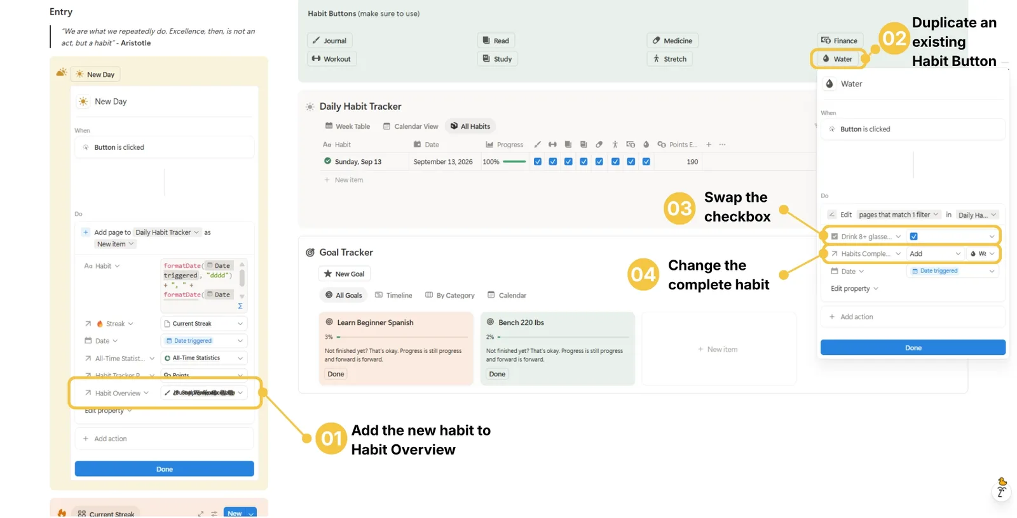Open the Add operation dropdown for Habits Completed
This screenshot has height=518, width=1017.
tap(935, 254)
